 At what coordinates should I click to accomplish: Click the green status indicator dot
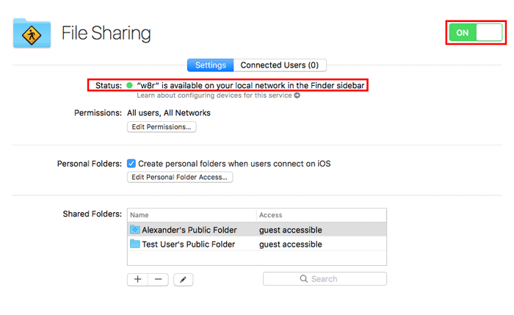(x=129, y=86)
